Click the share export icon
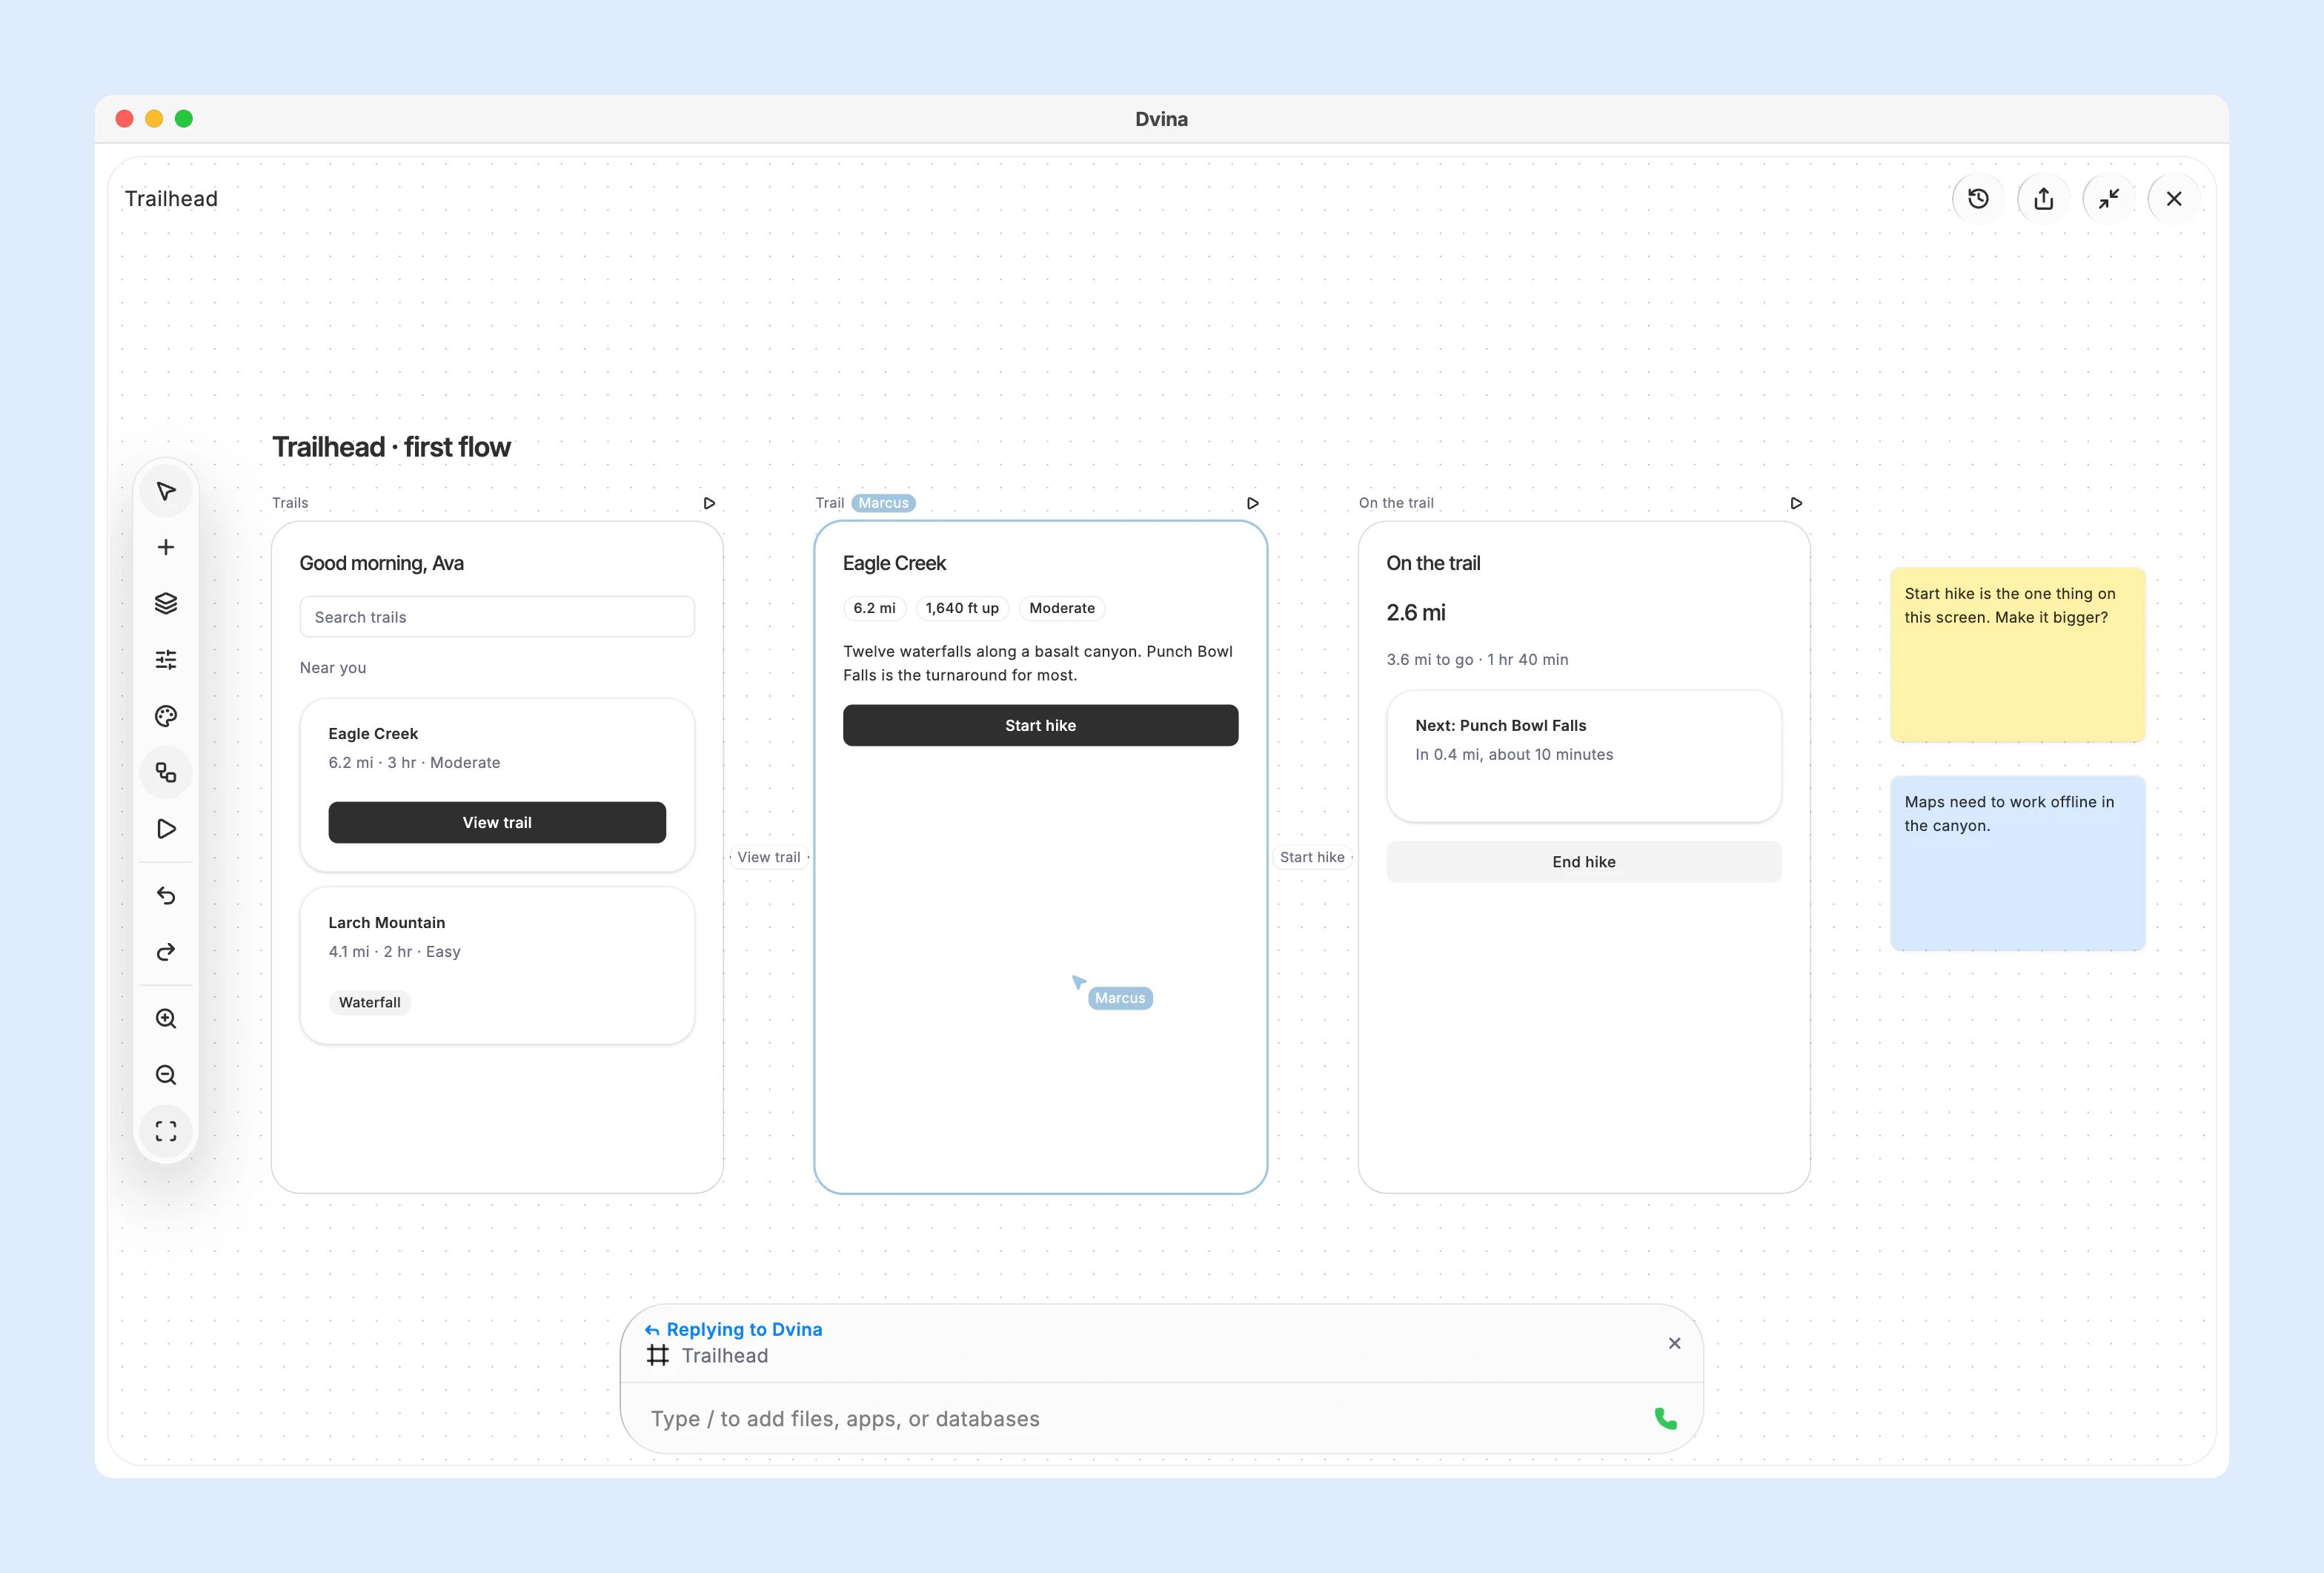 pyautogui.click(x=2043, y=199)
